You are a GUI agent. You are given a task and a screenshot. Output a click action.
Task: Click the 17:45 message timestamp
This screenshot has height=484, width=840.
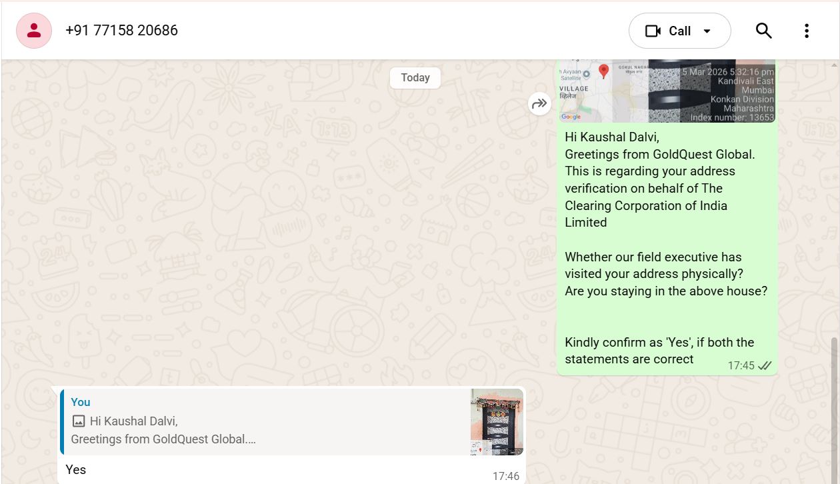pos(741,365)
